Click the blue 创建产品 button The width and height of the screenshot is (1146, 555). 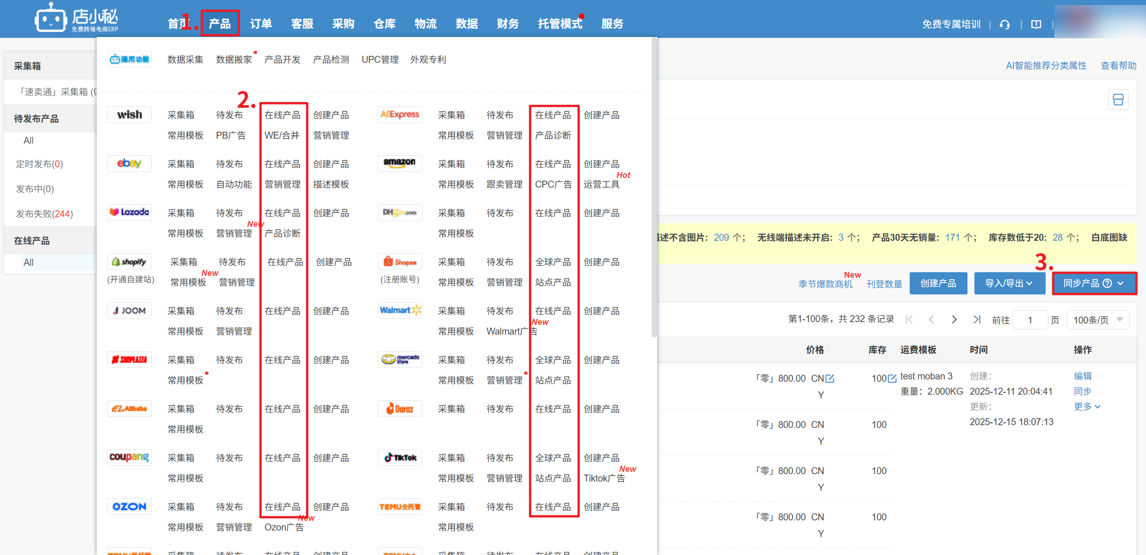[x=938, y=283]
